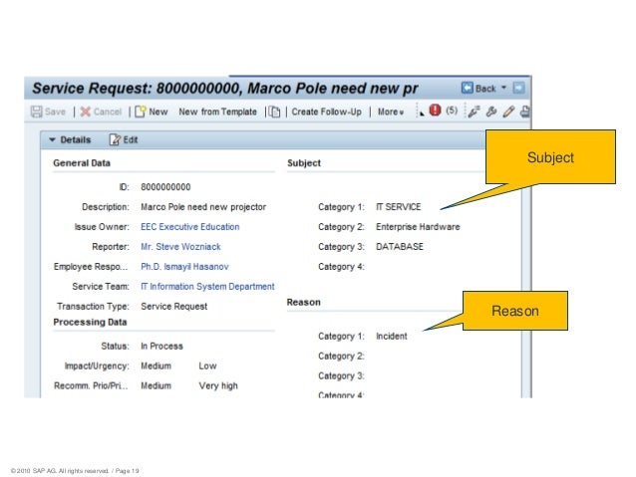636x477 pixels.
Task: Click the Save disk icon
Action: pyautogui.click(x=37, y=112)
